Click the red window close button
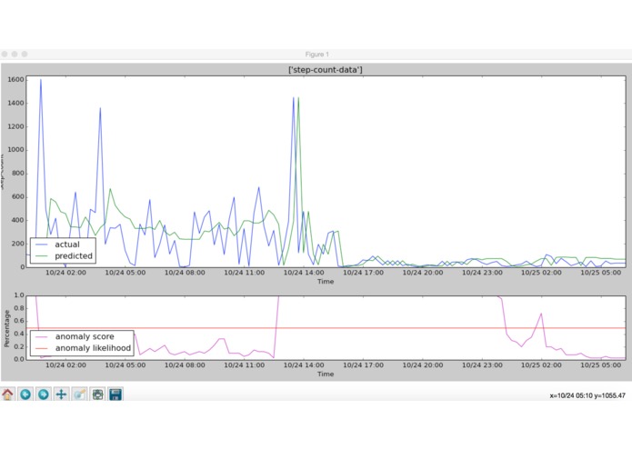The image size is (632, 449). coord(5,54)
